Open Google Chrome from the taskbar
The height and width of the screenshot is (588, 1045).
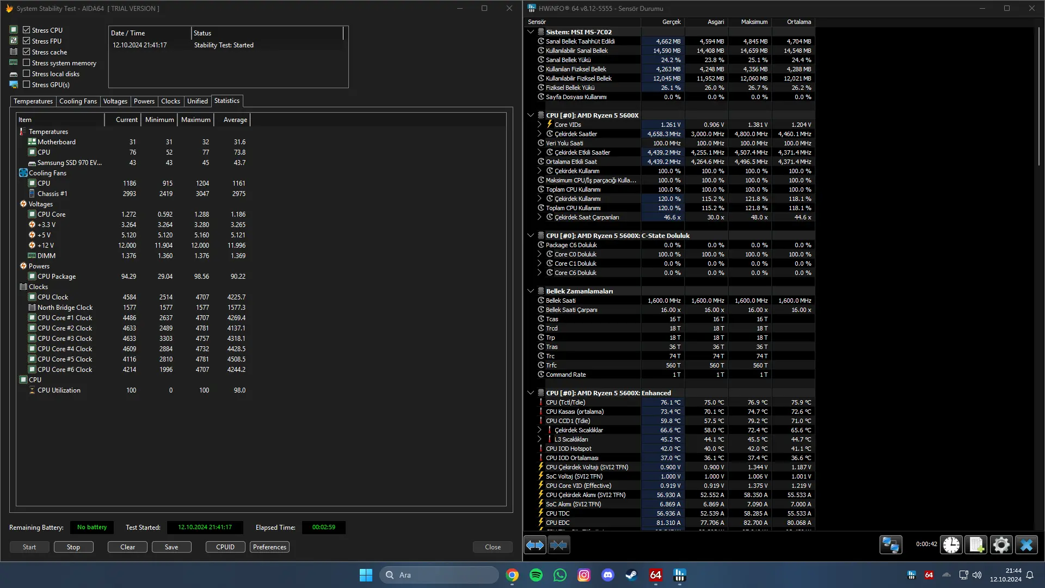tap(512, 575)
